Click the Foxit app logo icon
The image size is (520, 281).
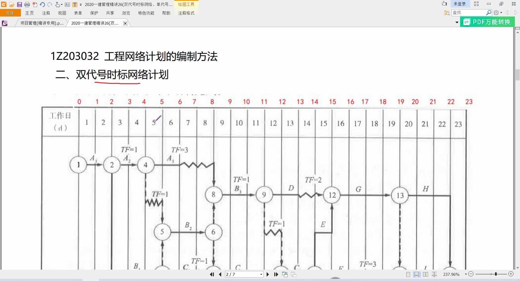pos(4,4)
